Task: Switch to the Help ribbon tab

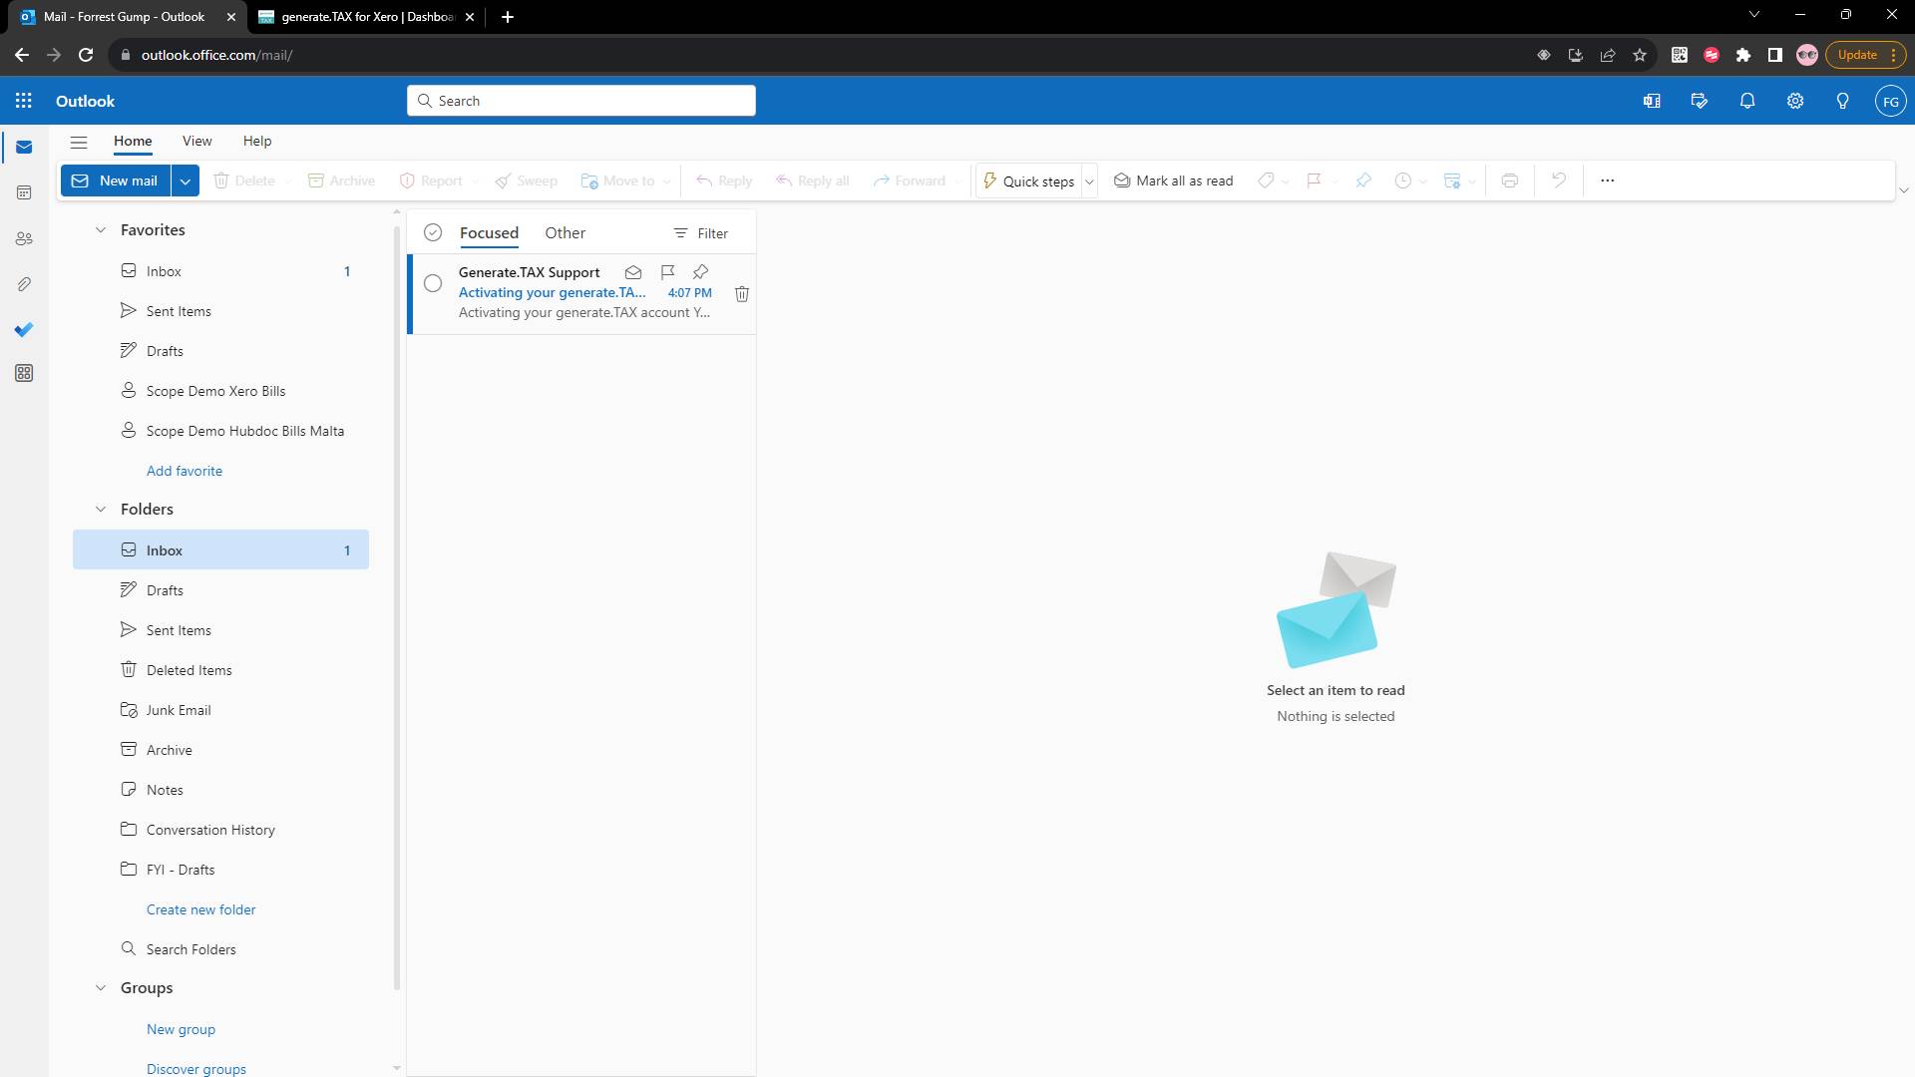Action: [257, 142]
